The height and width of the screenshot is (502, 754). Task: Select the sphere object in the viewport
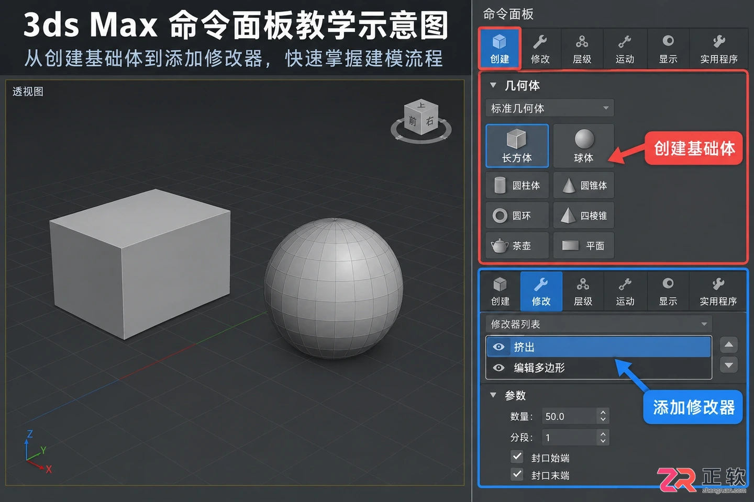[334, 289]
